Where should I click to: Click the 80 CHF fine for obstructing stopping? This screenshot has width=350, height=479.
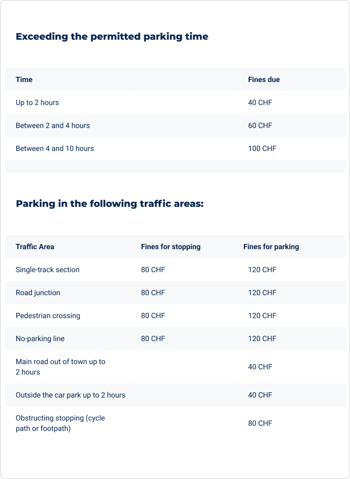260,424
